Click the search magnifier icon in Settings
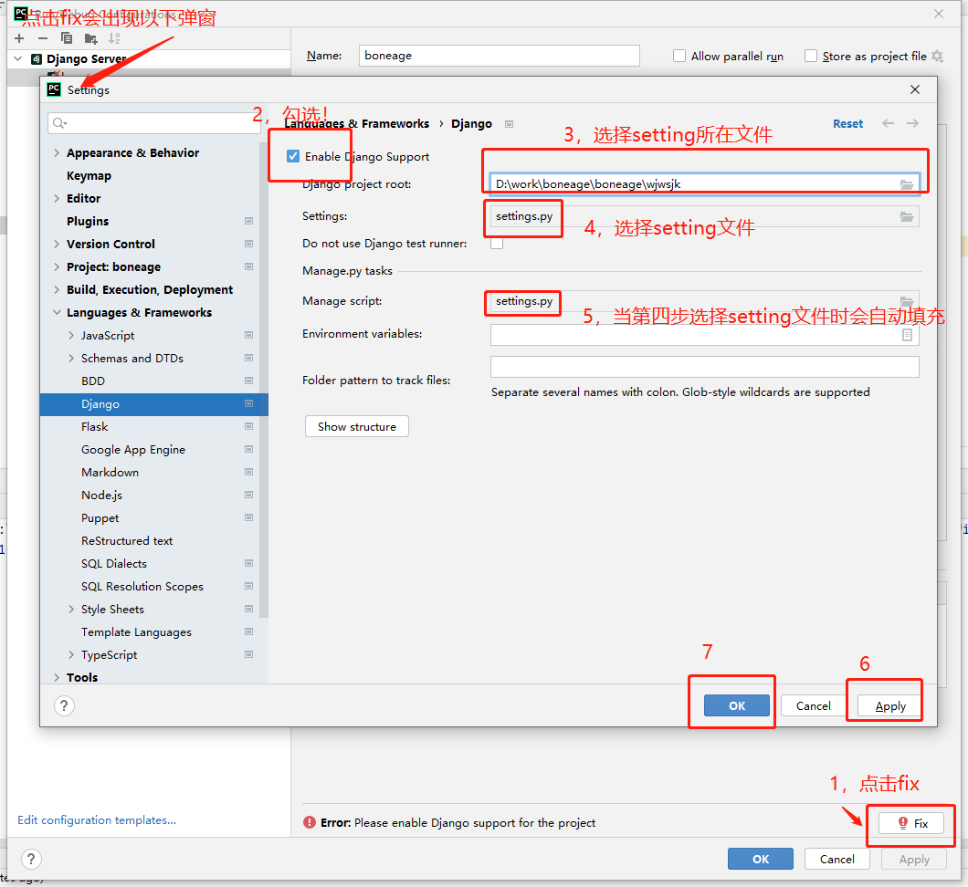 tap(59, 123)
